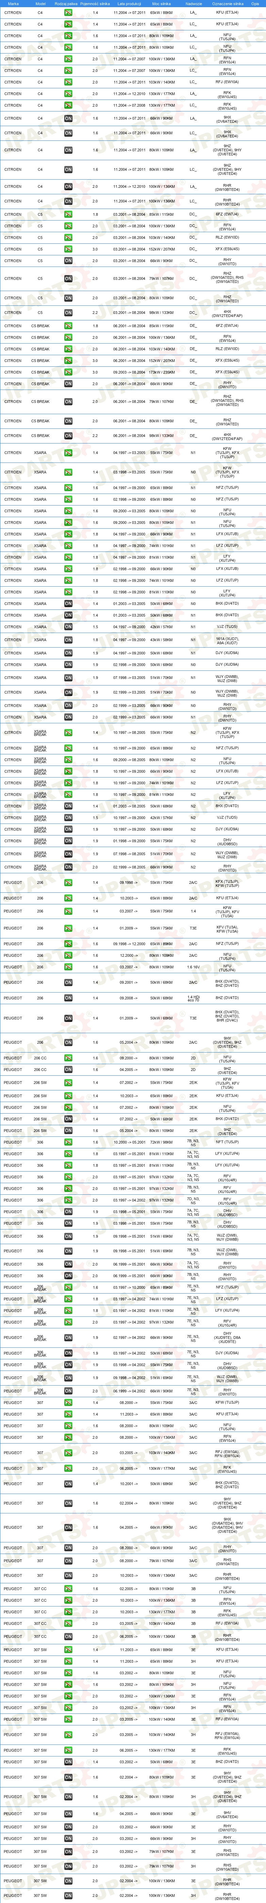Click the 2.2 capacity cell in the C5 4HX row
The width and height of the screenshot is (266, 1903).
(x=95, y=313)
